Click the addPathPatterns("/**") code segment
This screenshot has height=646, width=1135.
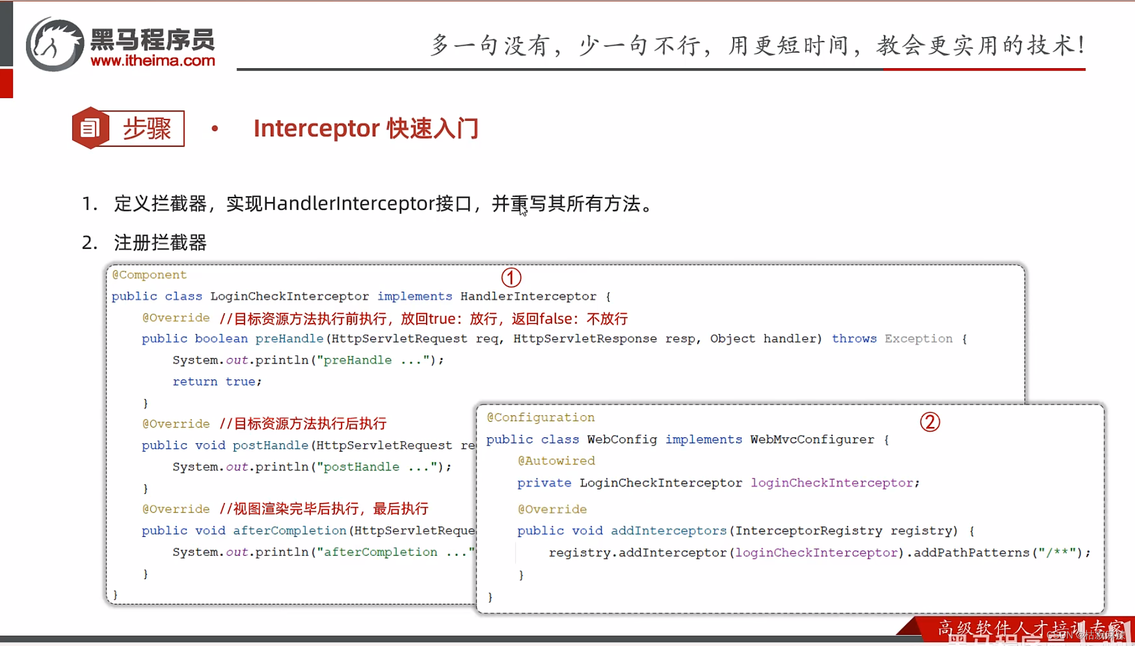coord(1004,552)
